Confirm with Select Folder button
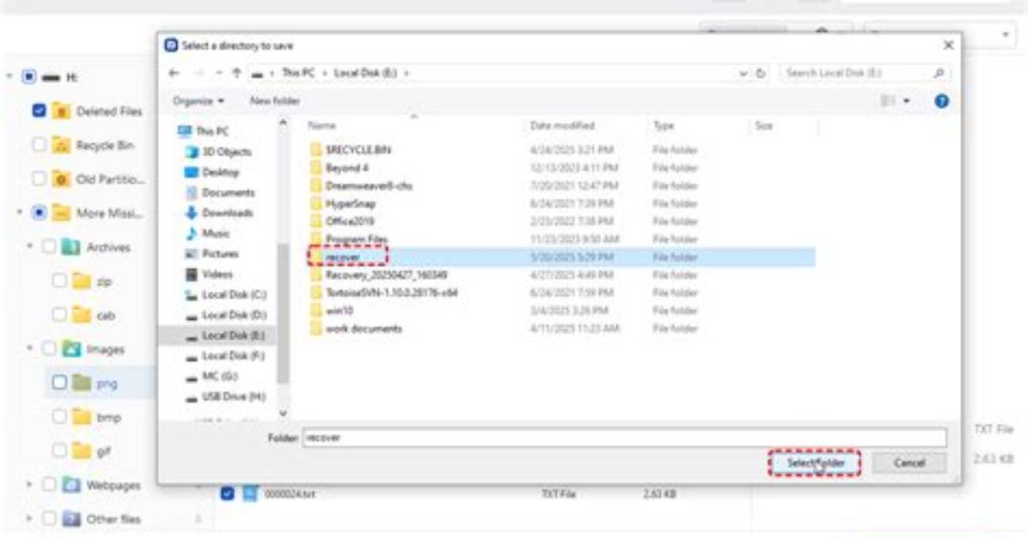The image size is (1028, 539). pos(815,463)
